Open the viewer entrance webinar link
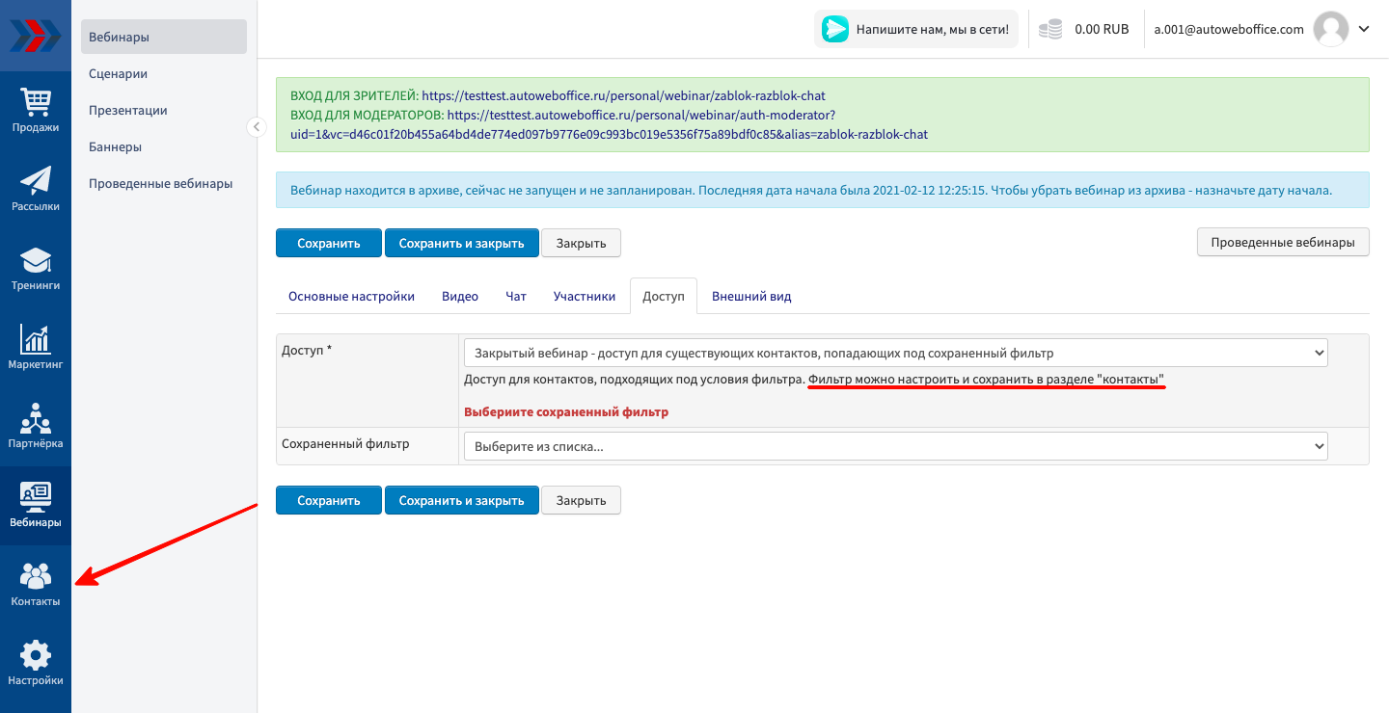The height and width of the screenshot is (713, 1389). coord(623,96)
